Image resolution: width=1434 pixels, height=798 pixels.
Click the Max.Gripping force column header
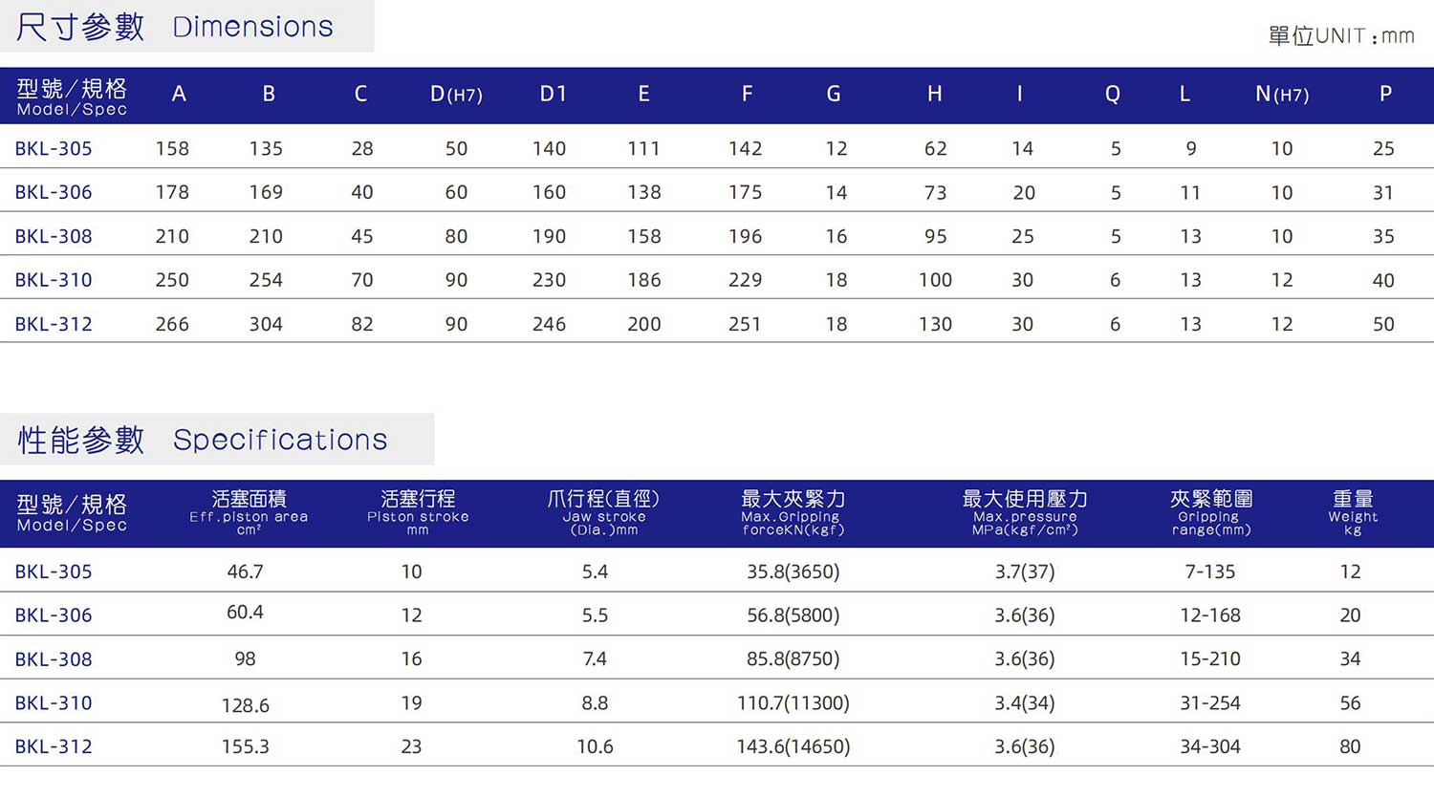coord(790,512)
